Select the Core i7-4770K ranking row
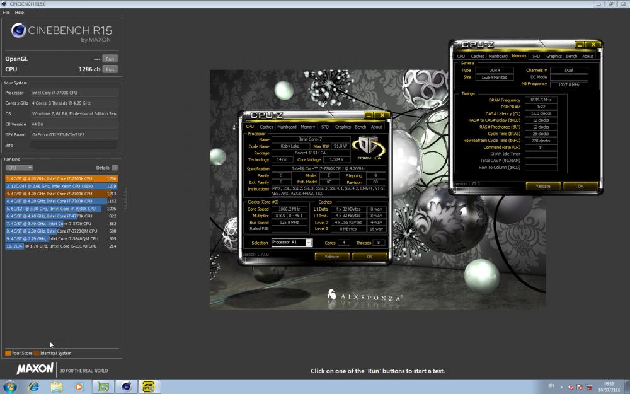 pos(62,216)
